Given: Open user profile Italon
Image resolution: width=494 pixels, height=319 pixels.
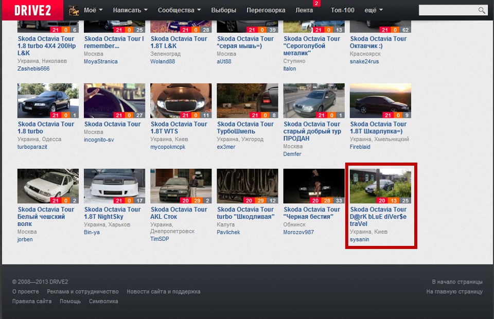Looking at the screenshot, I should [290, 68].
